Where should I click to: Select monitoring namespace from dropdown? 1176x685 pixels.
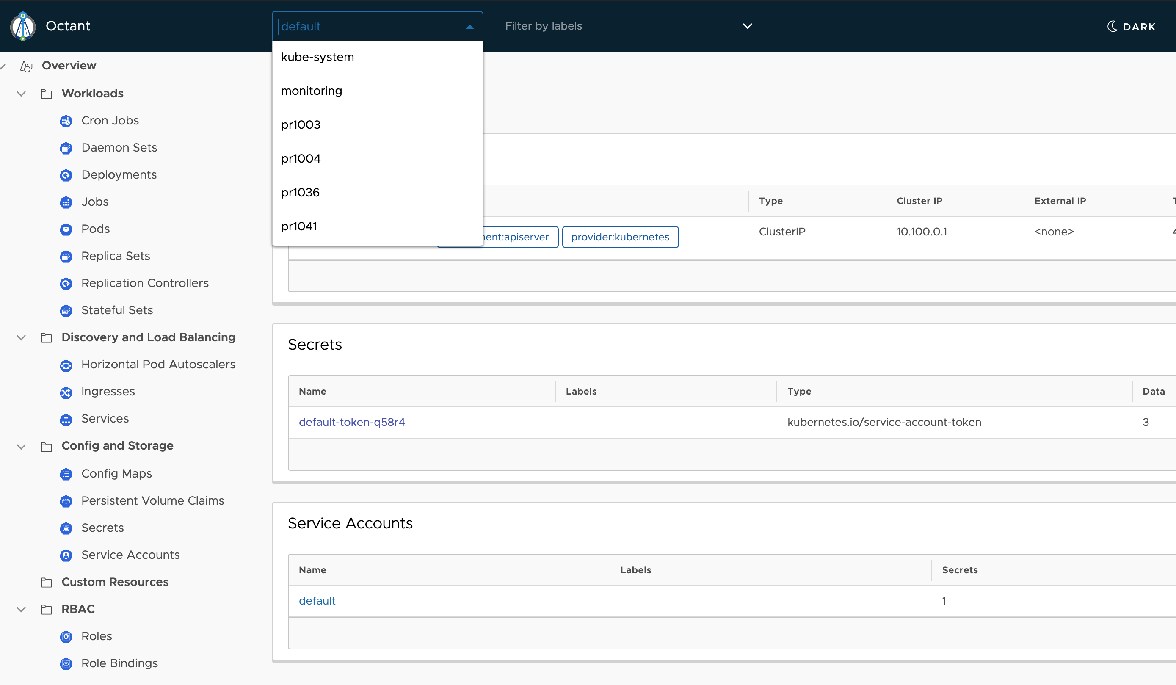310,91
